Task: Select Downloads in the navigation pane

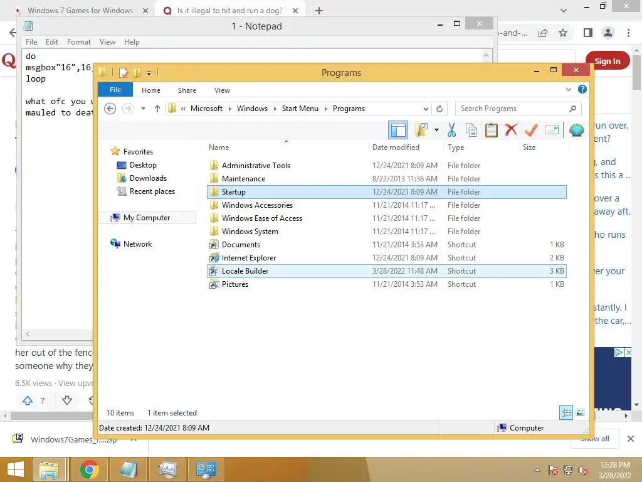Action: click(x=148, y=178)
